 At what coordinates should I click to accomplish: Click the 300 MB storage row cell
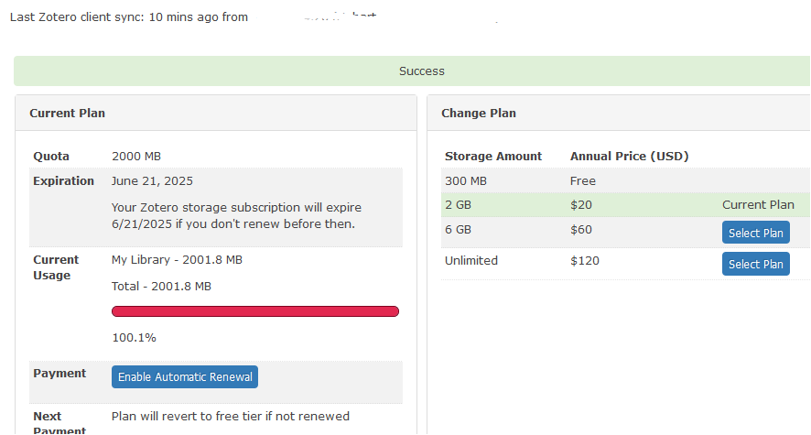pyautogui.click(x=466, y=181)
